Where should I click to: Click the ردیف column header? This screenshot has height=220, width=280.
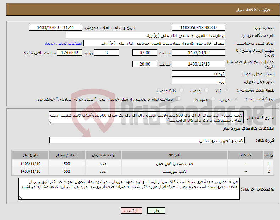coord(269,155)
